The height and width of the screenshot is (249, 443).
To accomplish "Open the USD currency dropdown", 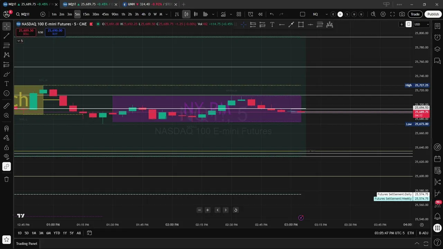I will coord(422,24).
